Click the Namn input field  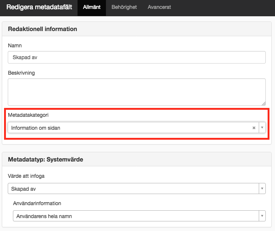(137, 57)
